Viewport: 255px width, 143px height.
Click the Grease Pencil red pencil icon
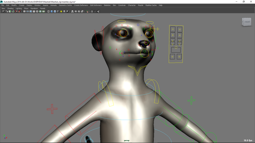click(x=19, y=11)
